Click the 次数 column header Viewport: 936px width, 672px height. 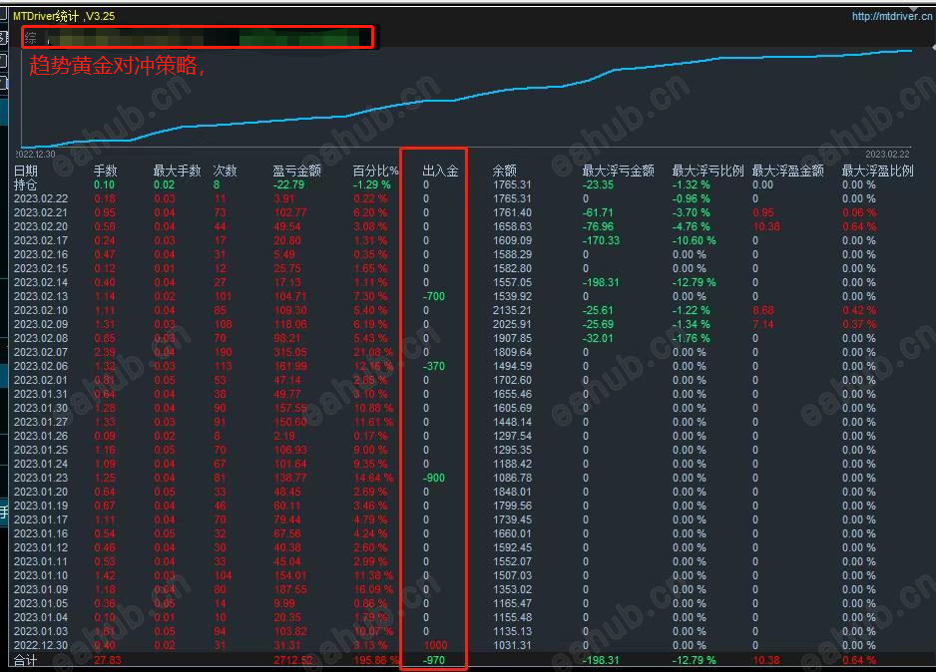pyautogui.click(x=226, y=171)
